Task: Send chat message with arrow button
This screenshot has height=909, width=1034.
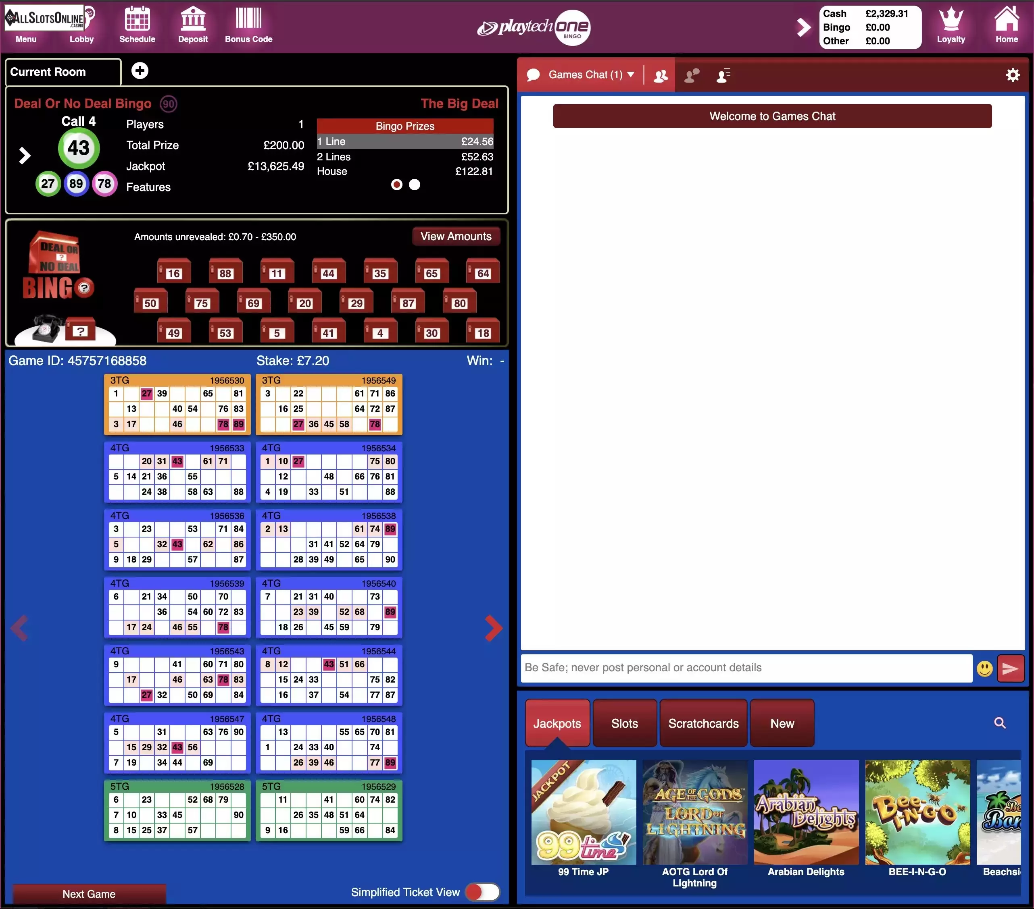Action: click(1011, 668)
